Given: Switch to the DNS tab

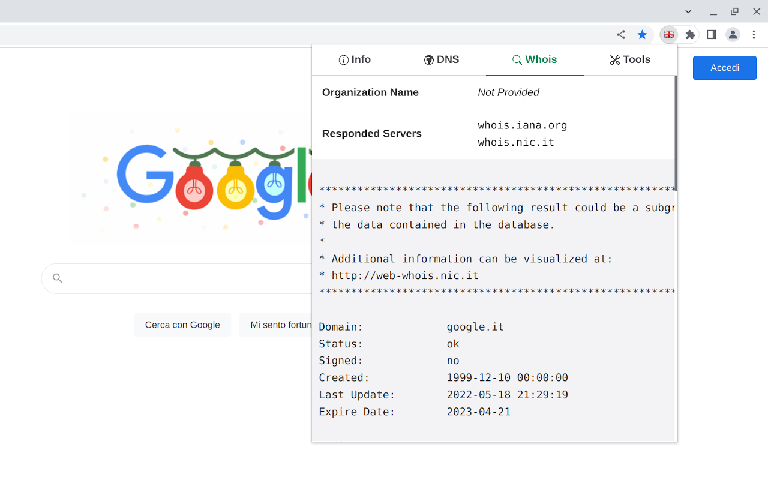Looking at the screenshot, I should (x=442, y=59).
